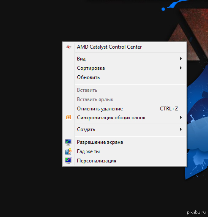208x217 pixels.
Task: Click the AMD Catalyst red icon
Action: point(68,47)
